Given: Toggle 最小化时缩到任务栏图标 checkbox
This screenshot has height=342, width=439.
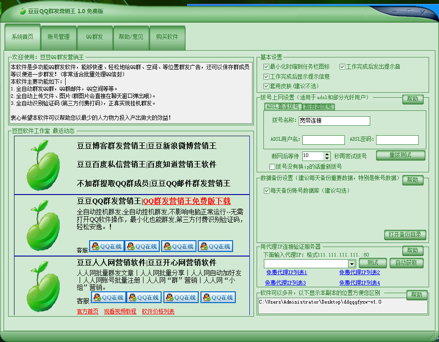Looking at the screenshot, I should 266,67.
